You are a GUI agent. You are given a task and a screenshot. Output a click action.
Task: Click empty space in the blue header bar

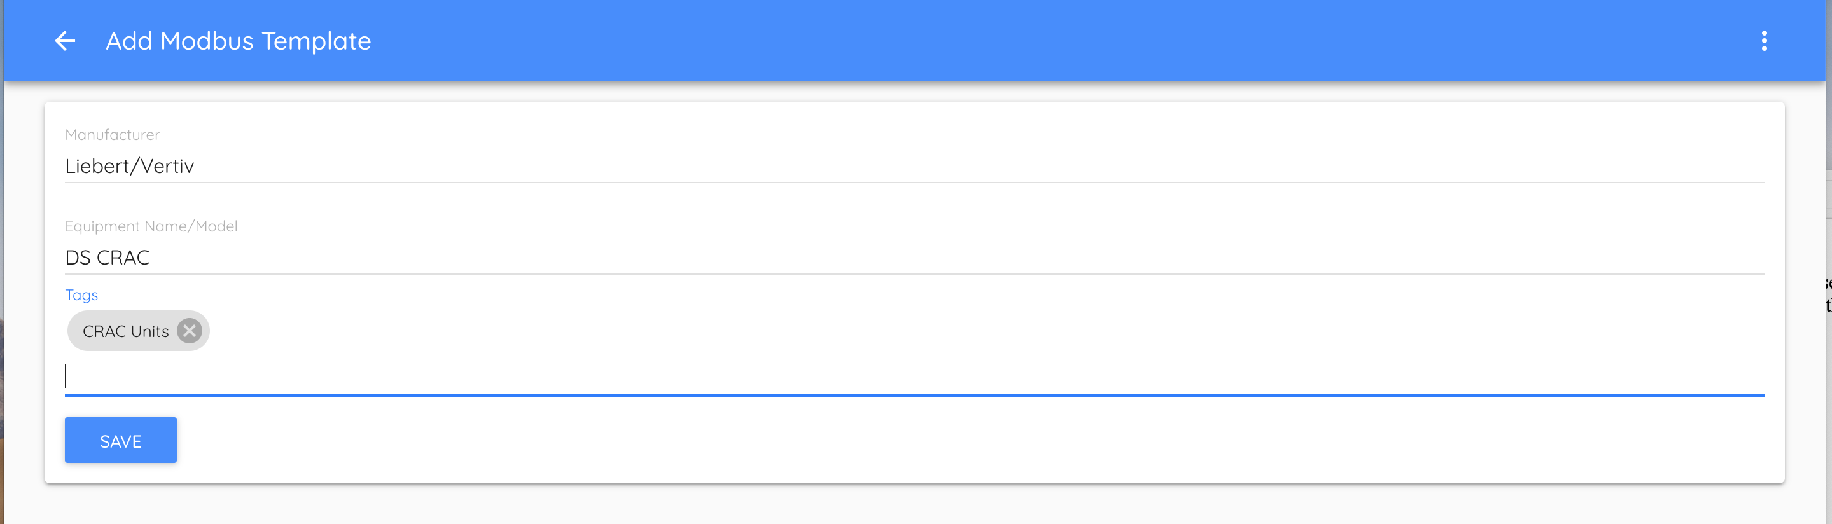coord(996,41)
